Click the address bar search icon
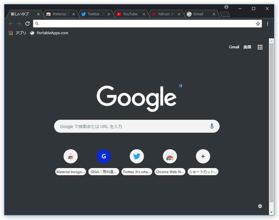 pos(37,23)
